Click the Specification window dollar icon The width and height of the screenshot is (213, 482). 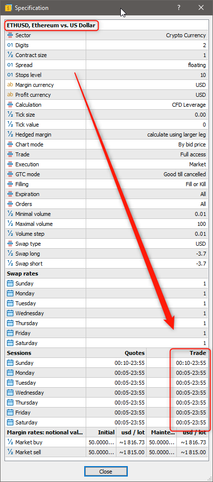tap(8, 7)
